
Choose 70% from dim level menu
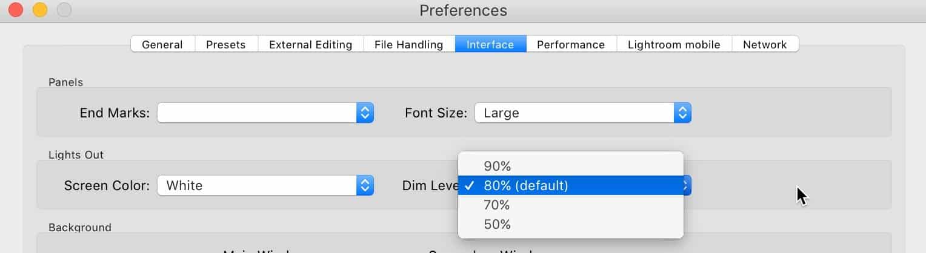pyautogui.click(x=571, y=205)
